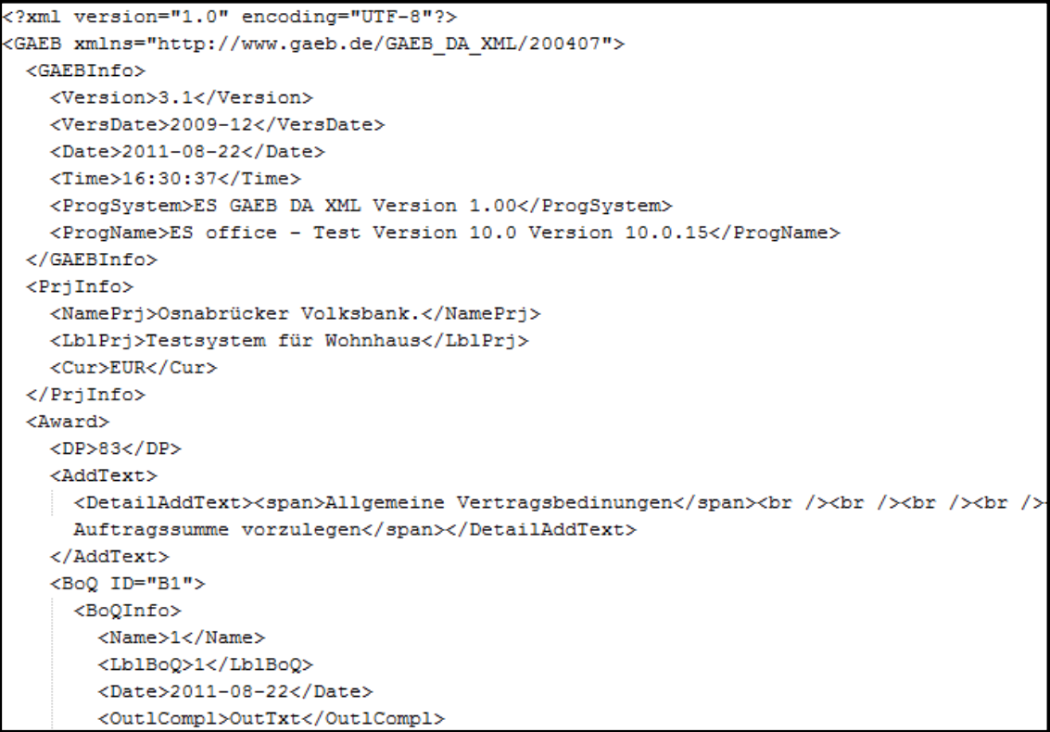
Task: Click the opening GAEBInfo tag
Action: pyautogui.click(x=85, y=71)
